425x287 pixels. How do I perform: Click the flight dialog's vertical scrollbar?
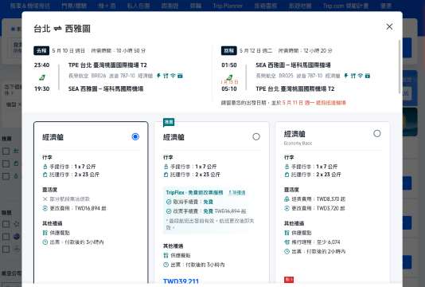click(399, 66)
